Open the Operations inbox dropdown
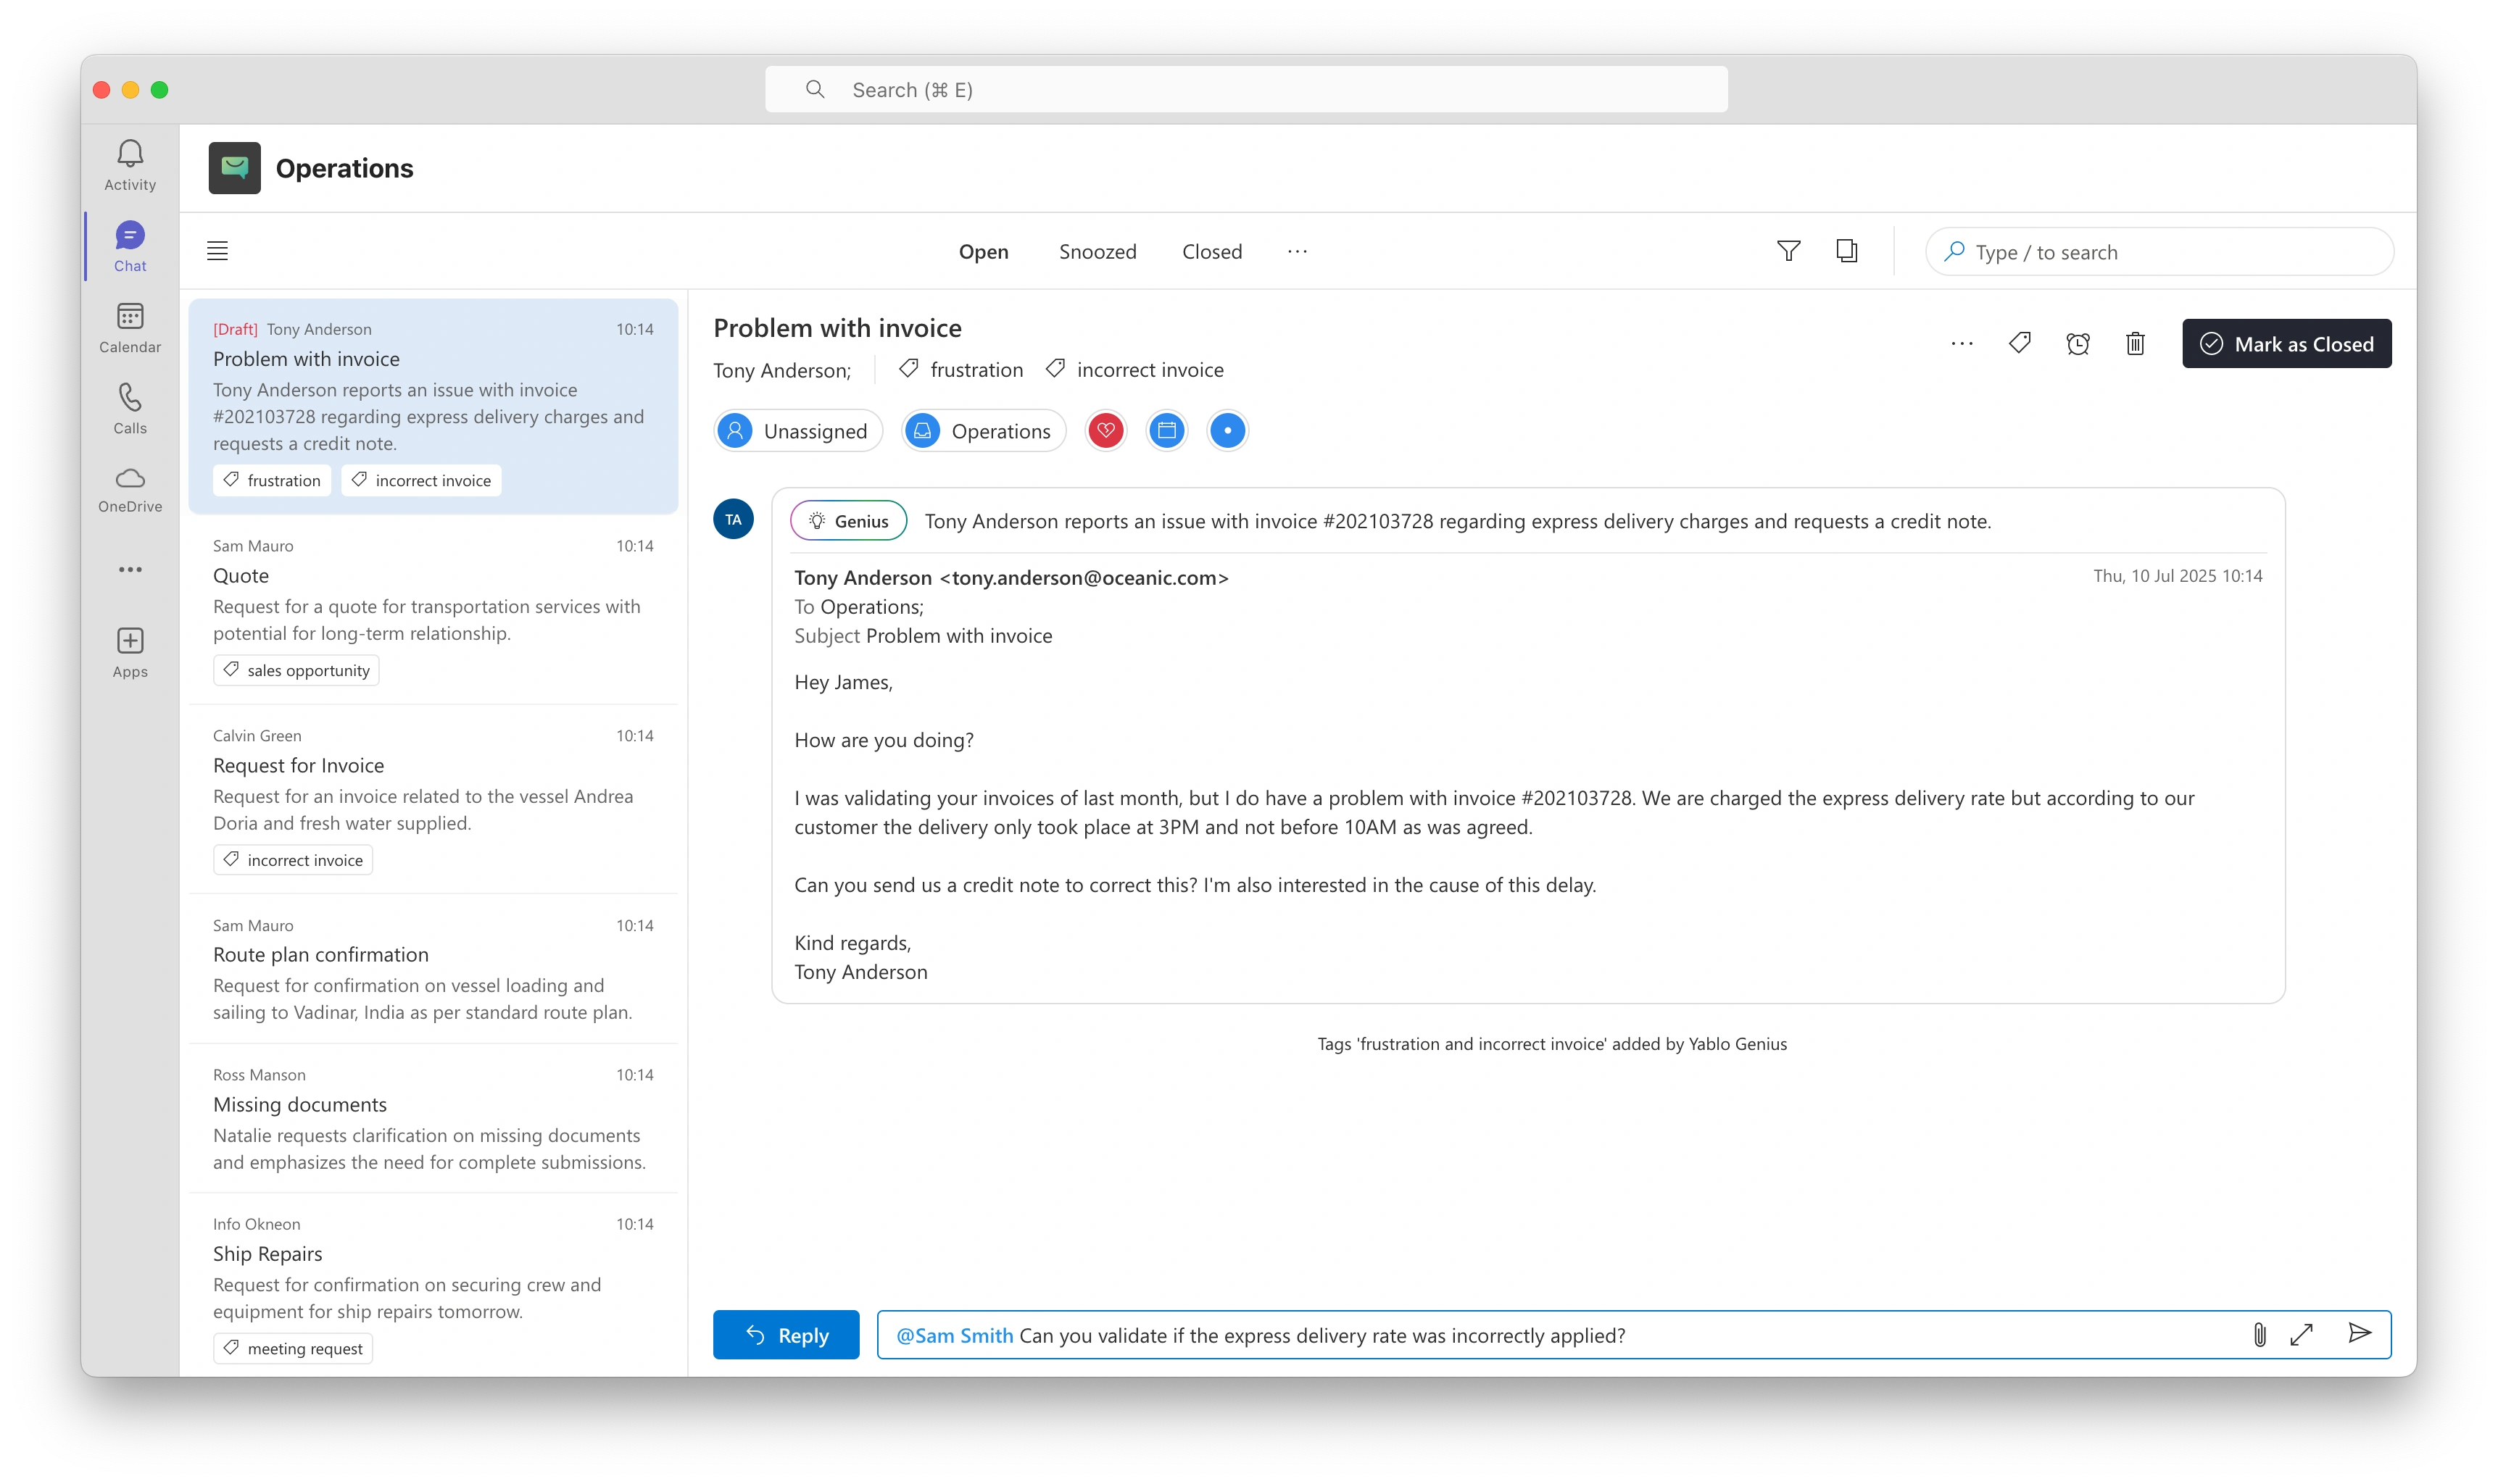Image resolution: width=2498 pixels, height=1484 pixels. [984, 431]
